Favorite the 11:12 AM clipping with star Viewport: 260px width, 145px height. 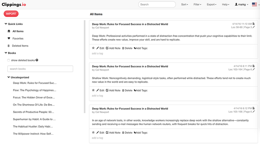[x=93, y=48]
